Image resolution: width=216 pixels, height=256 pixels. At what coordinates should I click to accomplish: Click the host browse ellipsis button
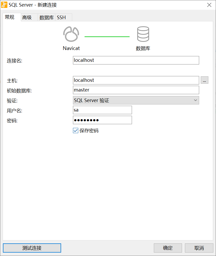pyautogui.click(x=204, y=80)
